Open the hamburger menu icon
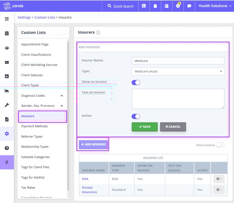Image resolution: width=234 pixels, height=203 pixels. [x=7, y=19]
